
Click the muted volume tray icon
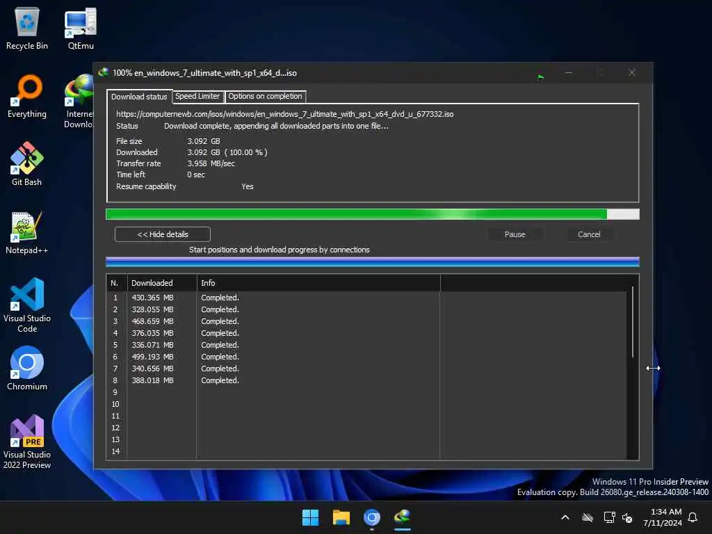pos(628,517)
